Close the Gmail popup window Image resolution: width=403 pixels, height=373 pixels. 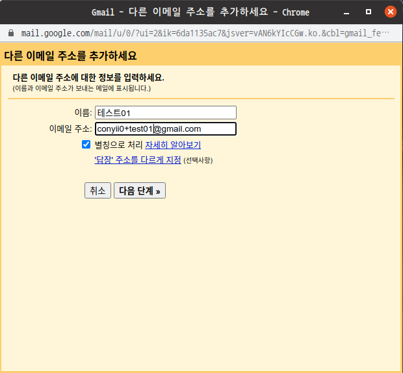coord(391,12)
